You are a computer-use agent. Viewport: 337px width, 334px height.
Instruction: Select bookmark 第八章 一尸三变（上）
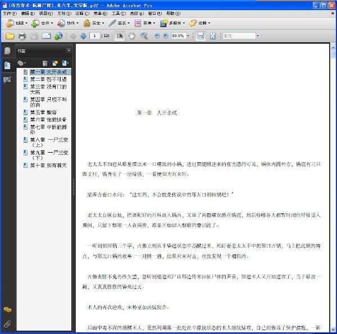49,142
